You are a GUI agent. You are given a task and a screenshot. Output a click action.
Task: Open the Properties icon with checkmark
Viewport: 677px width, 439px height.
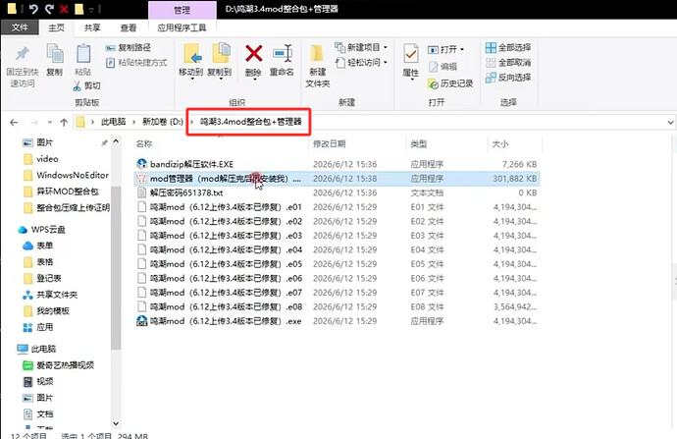pos(410,55)
